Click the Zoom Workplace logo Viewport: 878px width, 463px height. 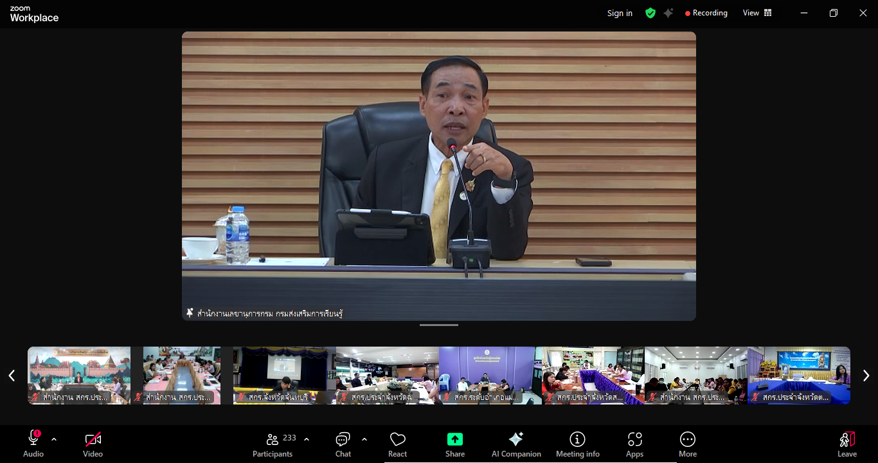[34, 14]
